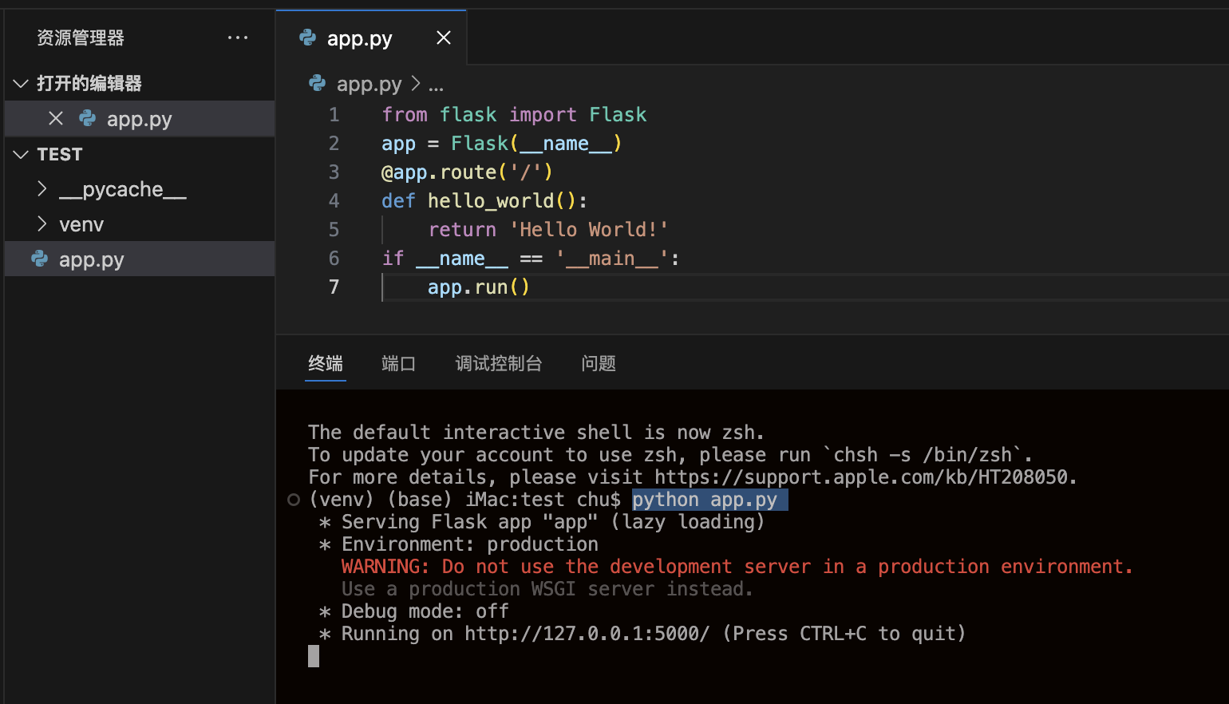Open the 调试控制台 panel

(x=499, y=363)
